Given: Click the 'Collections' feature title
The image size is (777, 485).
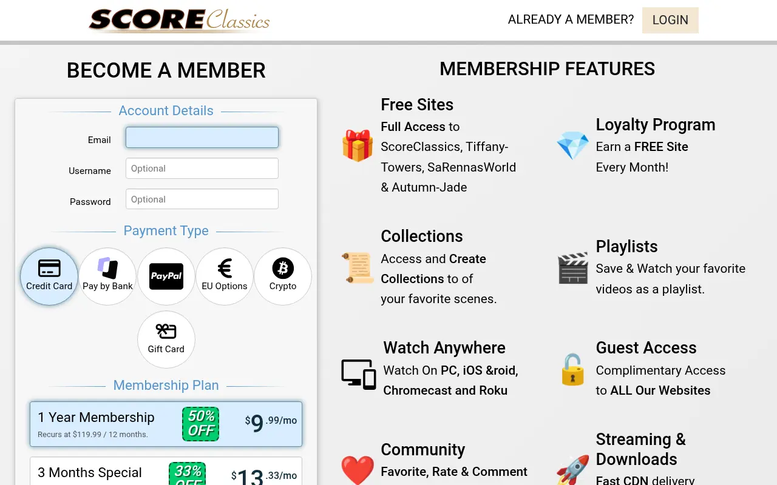Looking at the screenshot, I should (x=422, y=236).
